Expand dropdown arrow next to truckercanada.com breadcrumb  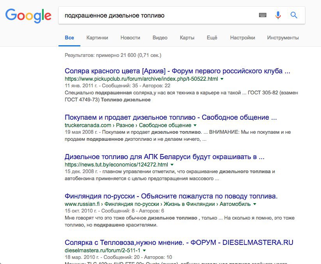point(195,125)
